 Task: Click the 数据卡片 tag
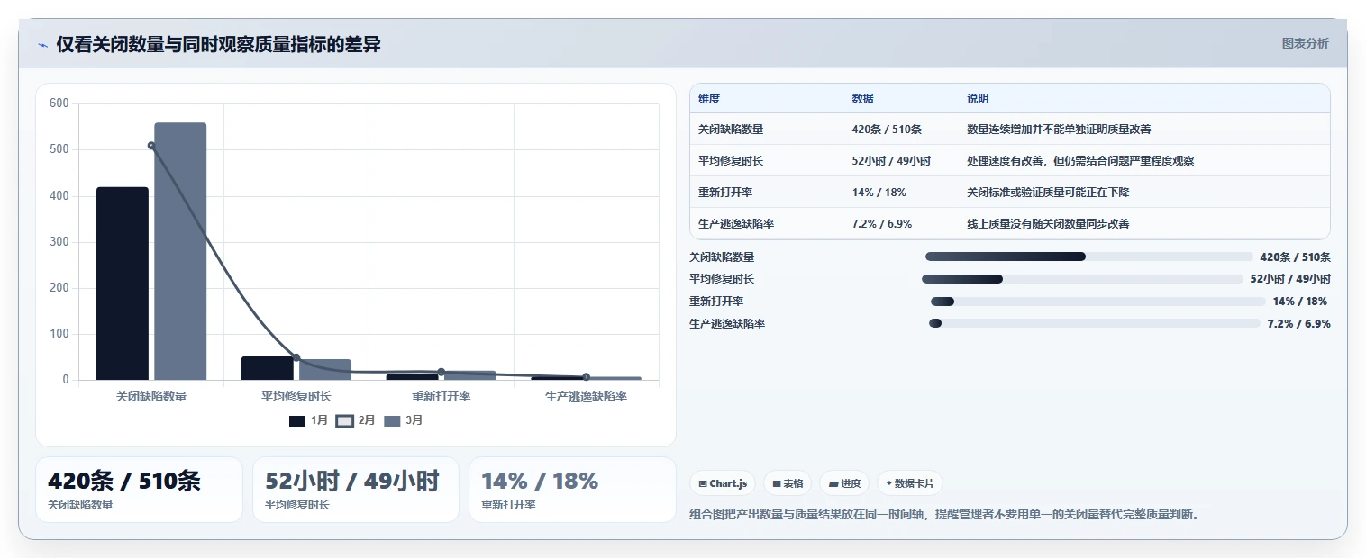[x=910, y=483]
